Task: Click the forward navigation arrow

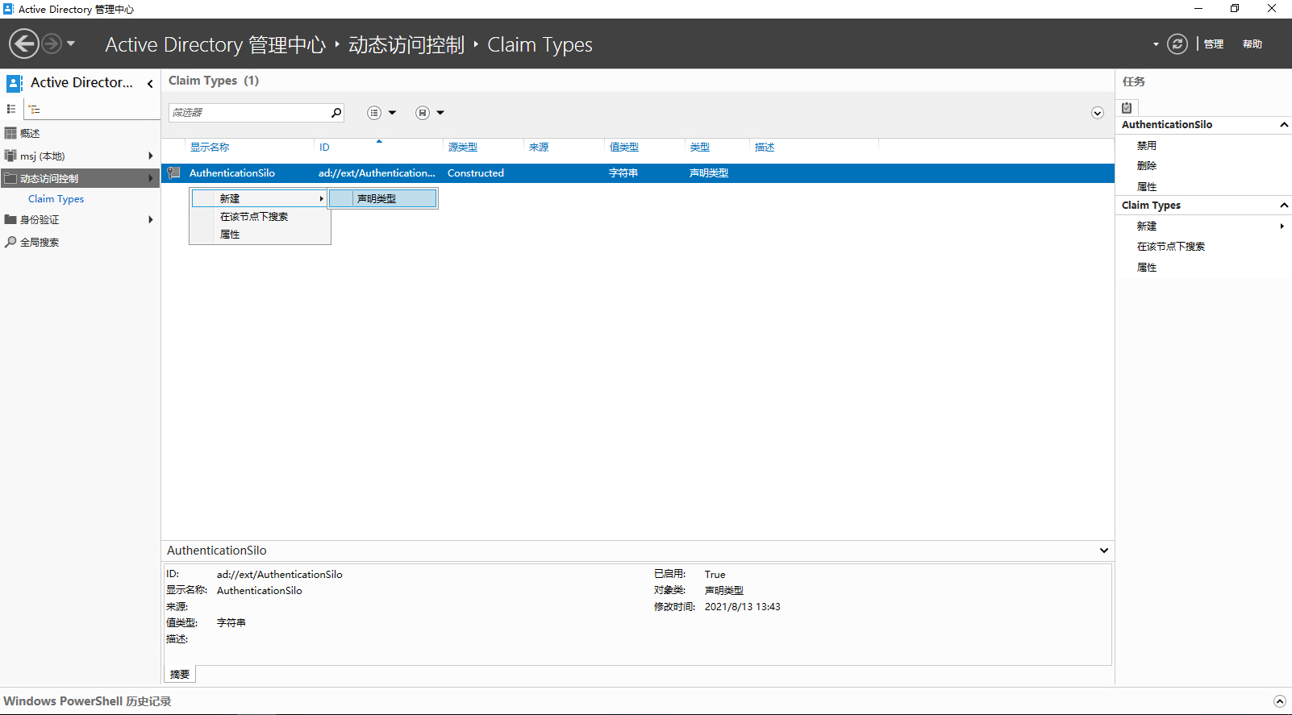Action: coord(52,44)
